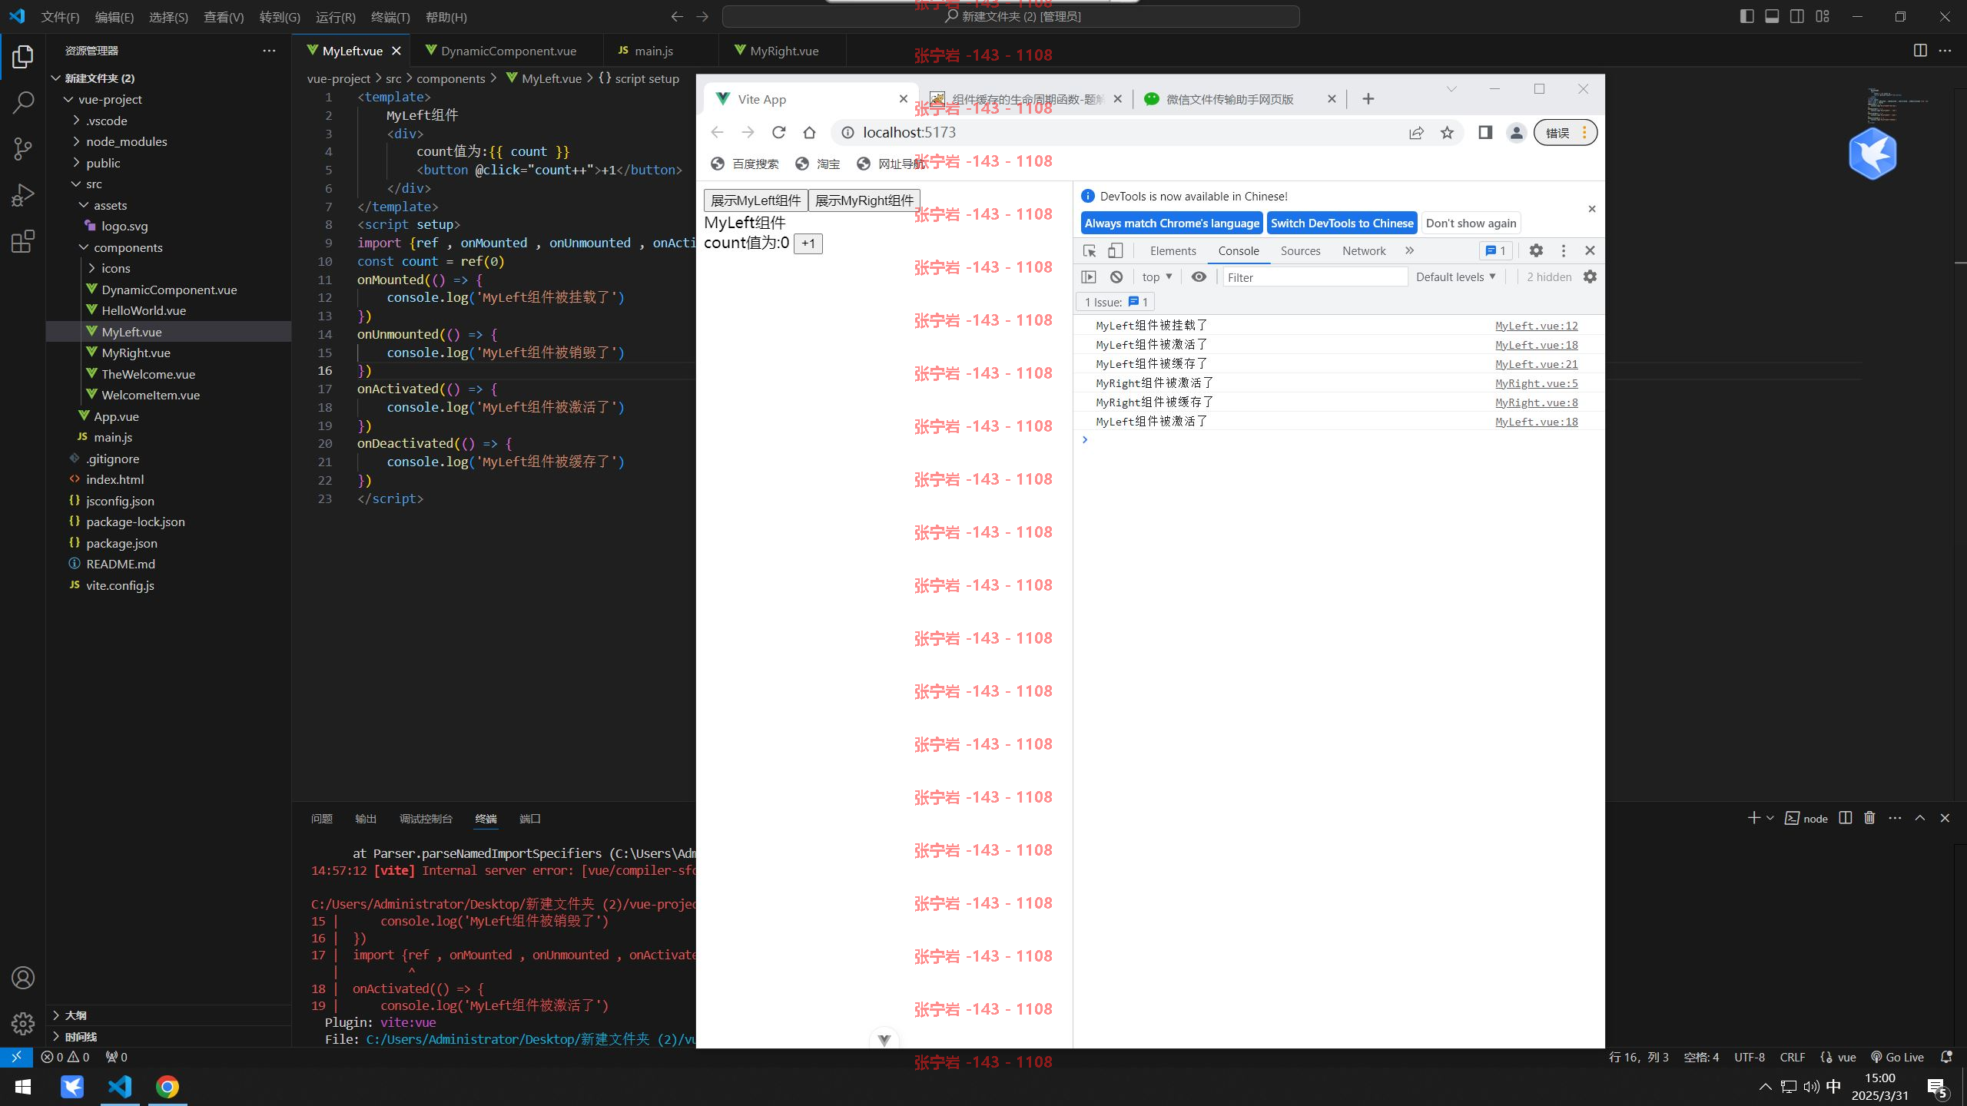Open the Accounts menu in activity bar
The width and height of the screenshot is (1967, 1106).
point(23,978)
